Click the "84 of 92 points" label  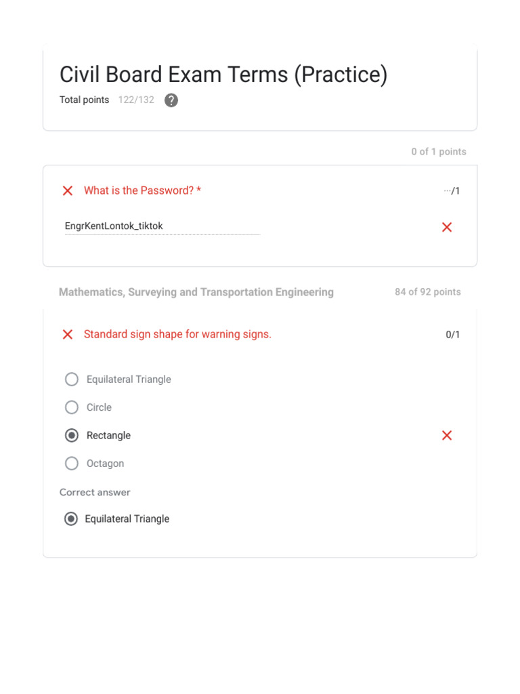coord(428,292)
